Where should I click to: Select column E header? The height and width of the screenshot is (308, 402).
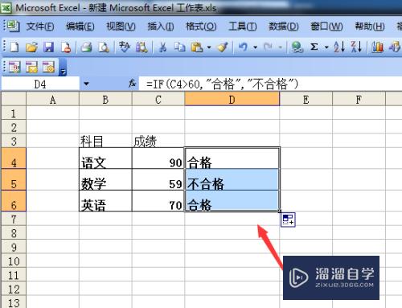click(x=306, y=100)
